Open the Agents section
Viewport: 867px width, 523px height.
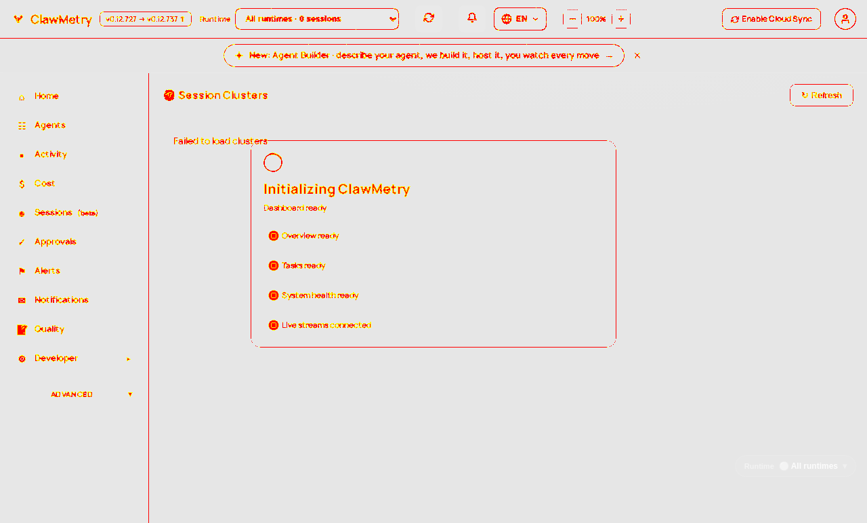coord(50,125)
